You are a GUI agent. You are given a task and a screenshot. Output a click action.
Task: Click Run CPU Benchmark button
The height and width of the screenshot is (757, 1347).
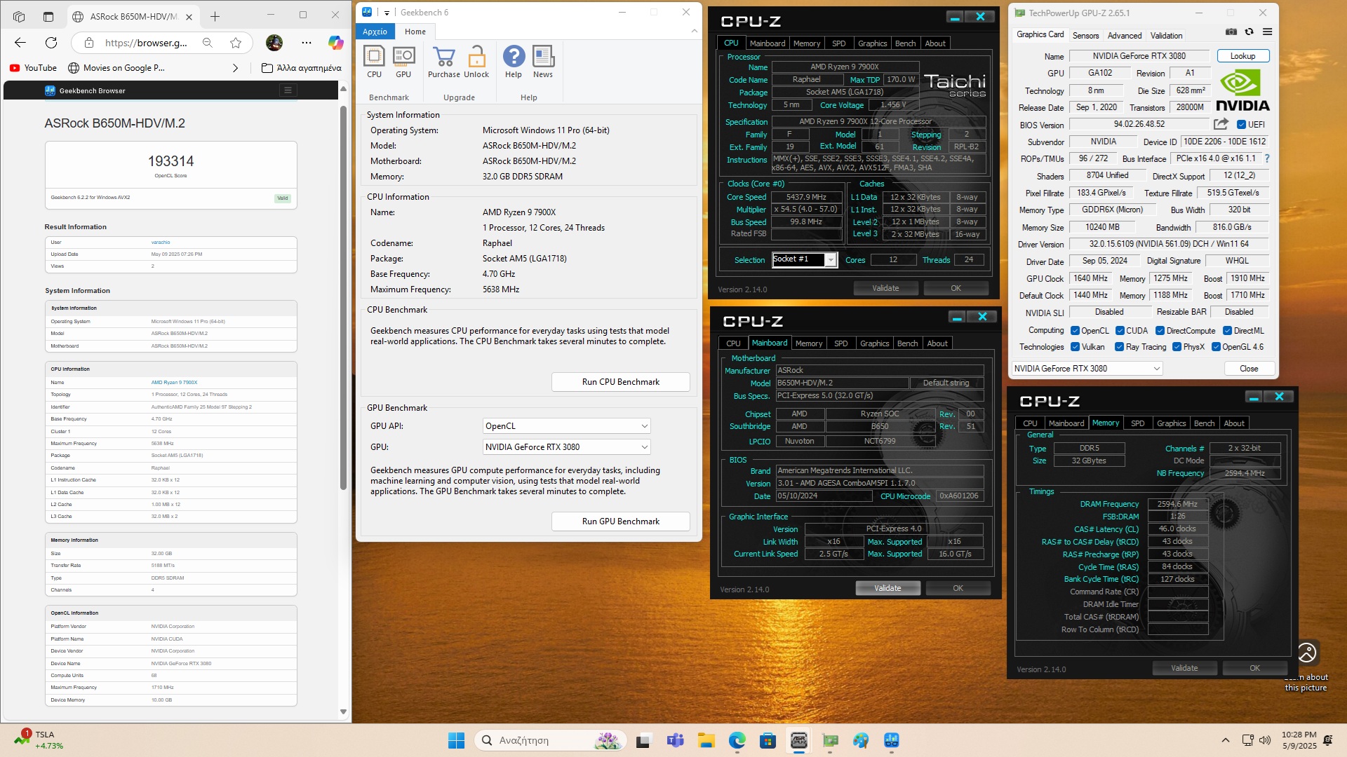[x=620, y=382]
